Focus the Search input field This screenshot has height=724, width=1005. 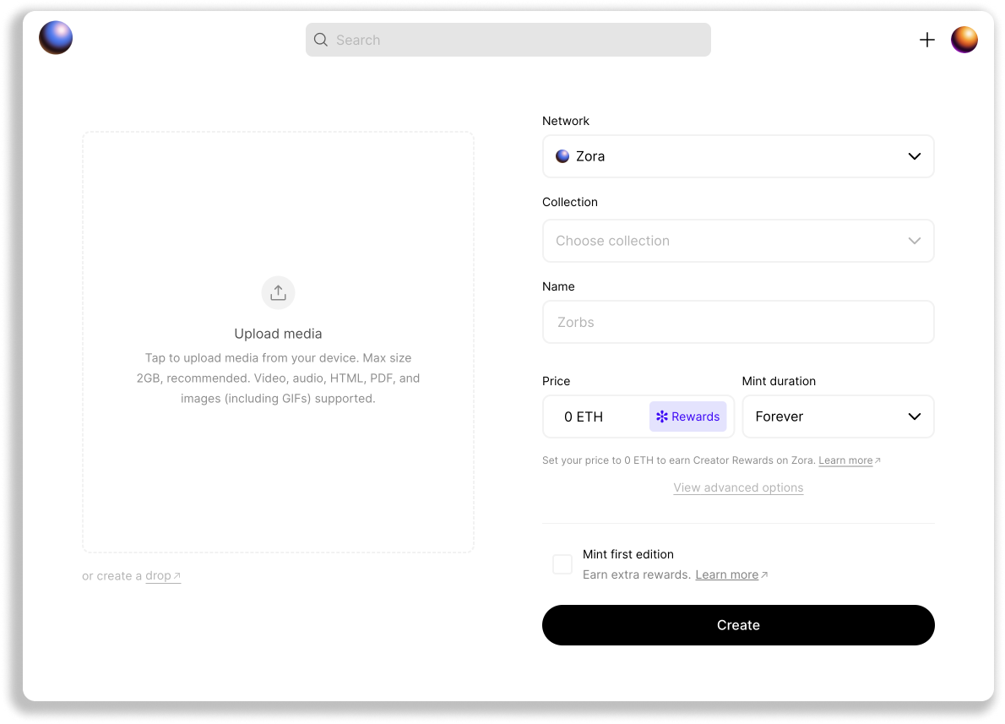[508, 40]
